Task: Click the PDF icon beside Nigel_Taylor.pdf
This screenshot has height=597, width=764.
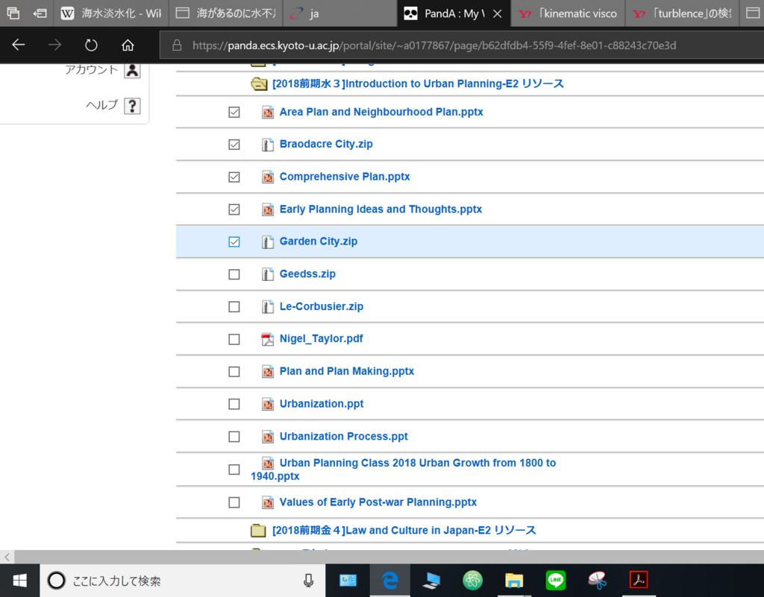Action: pos(268,339)
